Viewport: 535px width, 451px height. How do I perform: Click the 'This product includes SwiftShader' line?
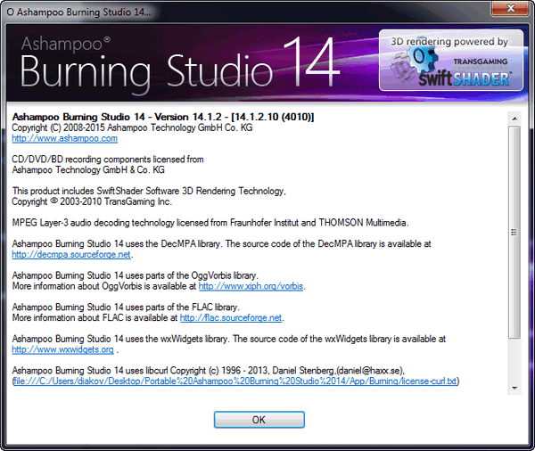click(x=149, y=191)
